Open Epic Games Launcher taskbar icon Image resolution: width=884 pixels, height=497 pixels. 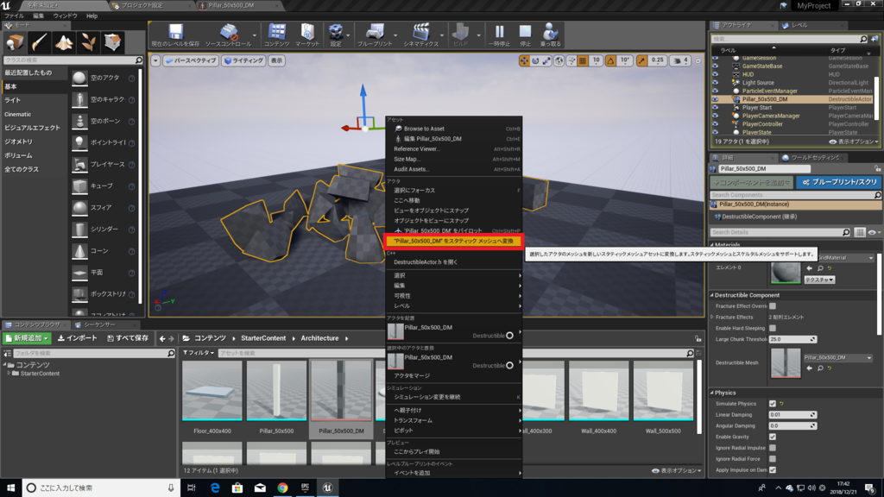(305, 488)
